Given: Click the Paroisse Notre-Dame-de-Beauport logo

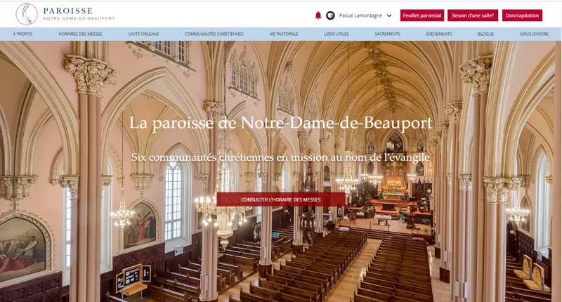Looking at the screenshot, I should pos(65,14).
